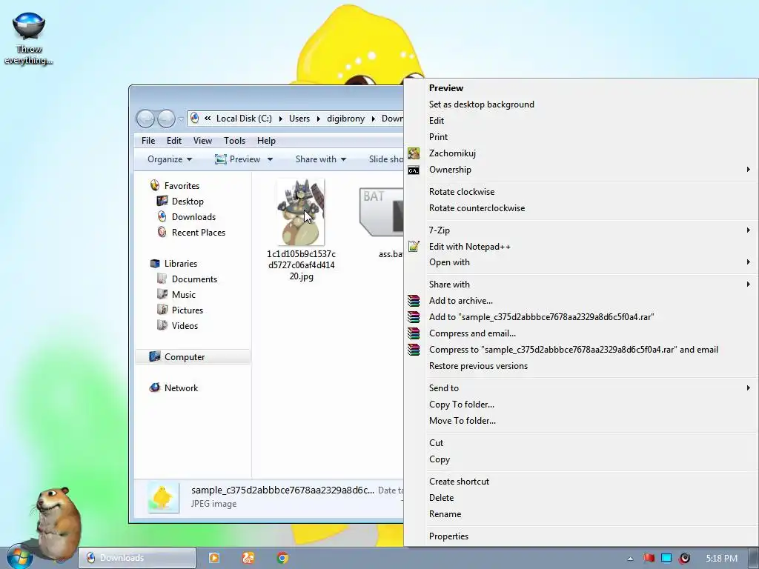The height and width of the screenshot is (569, 759).
Task: Click the round speaker-like tray icon
Action: click(684, 558)
